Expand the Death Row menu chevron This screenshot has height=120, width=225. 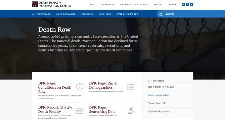point(112,14)
